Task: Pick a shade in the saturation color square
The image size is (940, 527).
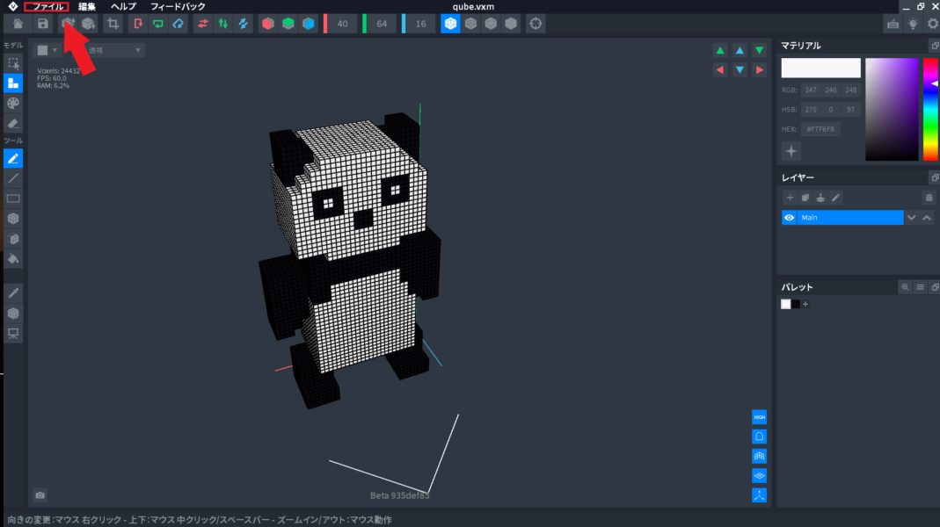Action: pyautogui.click(x=892, y=110)
